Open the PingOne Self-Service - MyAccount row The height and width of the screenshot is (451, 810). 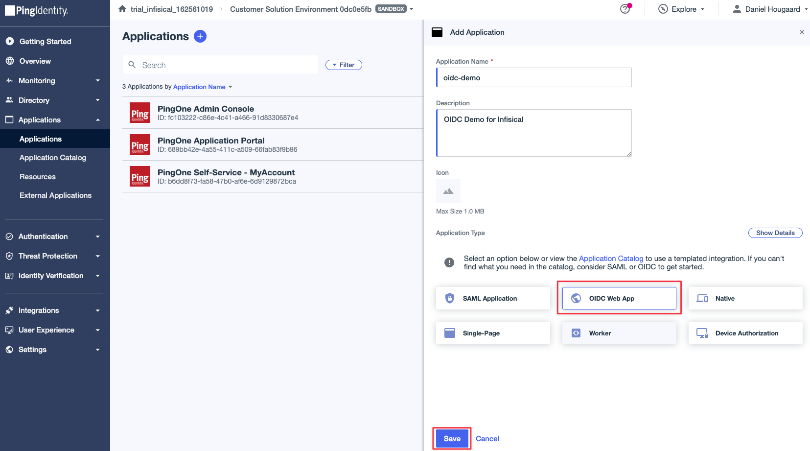[x=273, y=176]
